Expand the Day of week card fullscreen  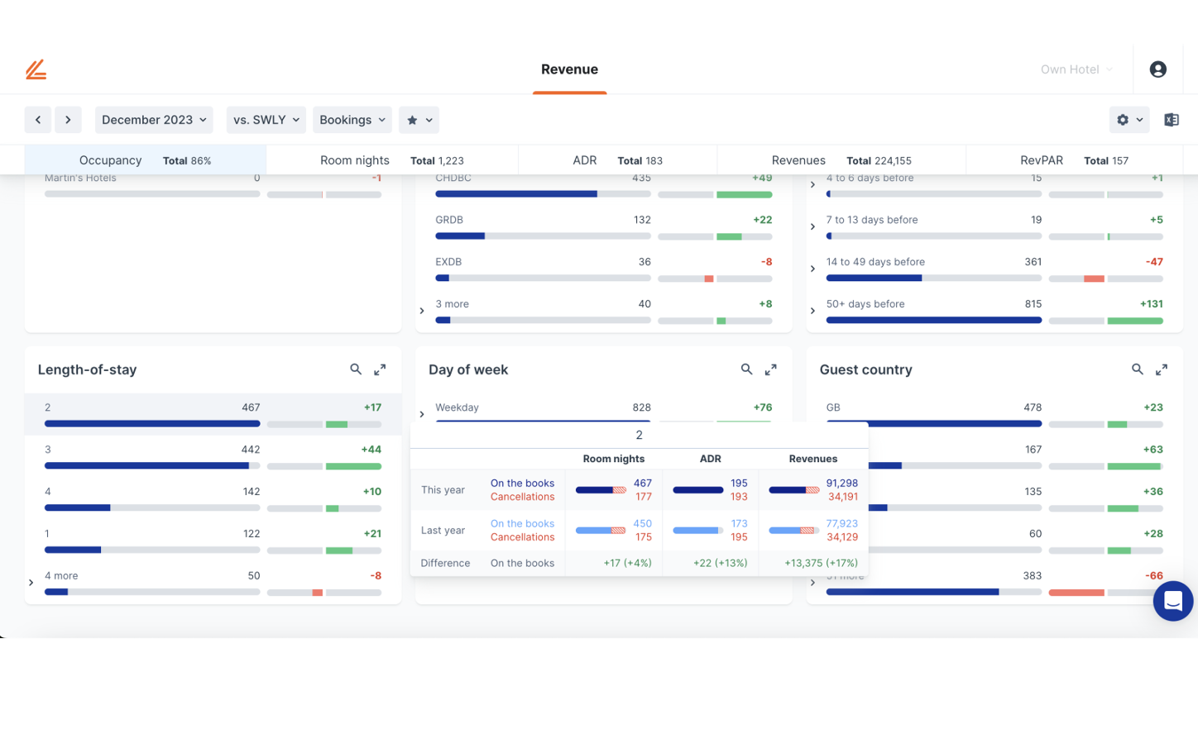770,369
